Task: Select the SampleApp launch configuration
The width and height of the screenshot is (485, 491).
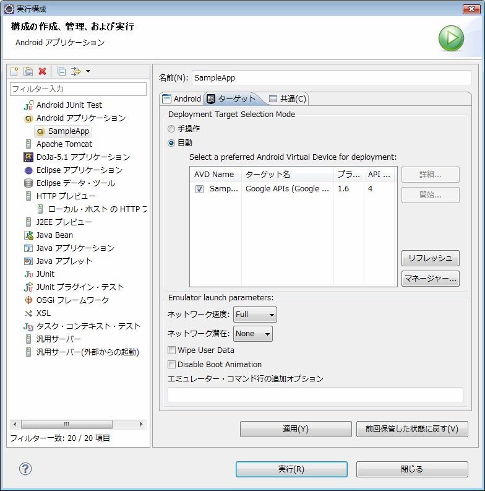Action: click(x=68, y=131)
